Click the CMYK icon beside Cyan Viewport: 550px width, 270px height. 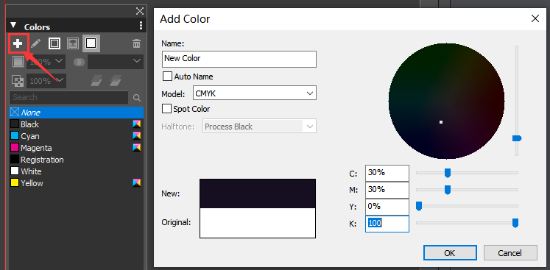pyautogui.click(x=136, y=135)
